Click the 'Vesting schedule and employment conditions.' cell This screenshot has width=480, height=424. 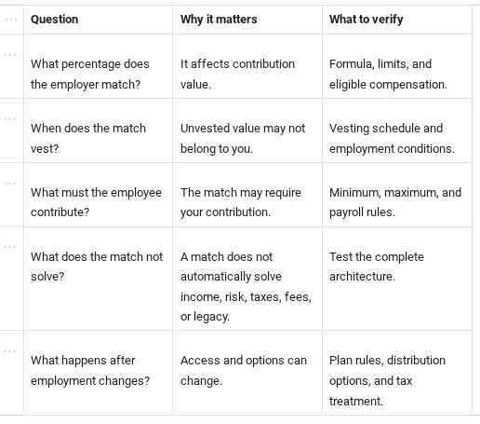[397, 130]
